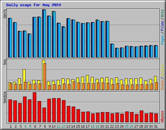The image size is (166, 130).
Task: Click the red KBytes bar for day 10
Action: tap(54, 110)
